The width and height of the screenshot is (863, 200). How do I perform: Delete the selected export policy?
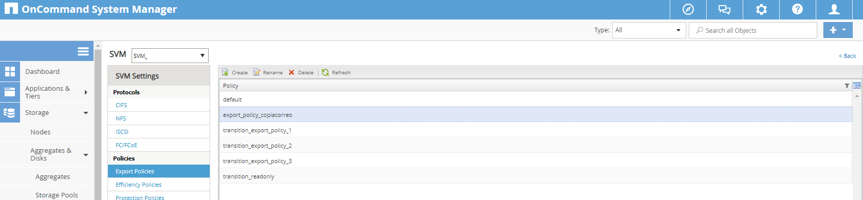coord(301,72)
